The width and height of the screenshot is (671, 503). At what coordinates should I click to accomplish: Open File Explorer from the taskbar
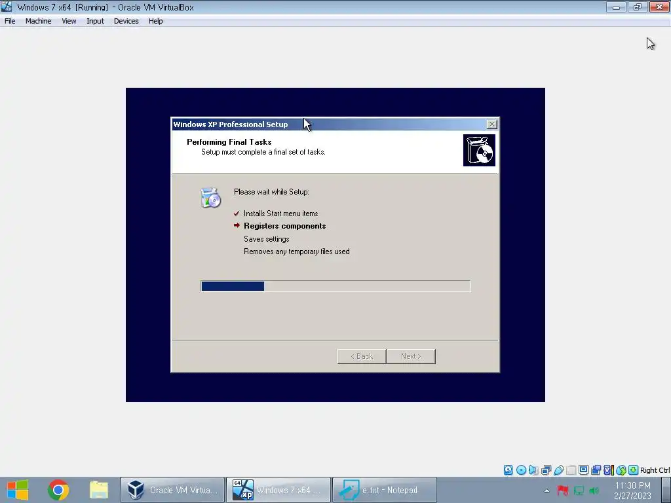[98, 490]
